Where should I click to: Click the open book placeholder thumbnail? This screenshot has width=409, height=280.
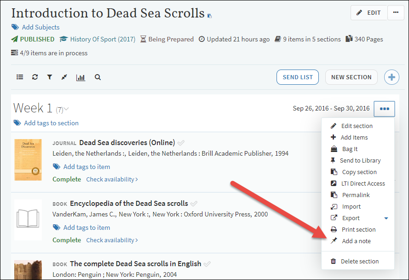28,219
